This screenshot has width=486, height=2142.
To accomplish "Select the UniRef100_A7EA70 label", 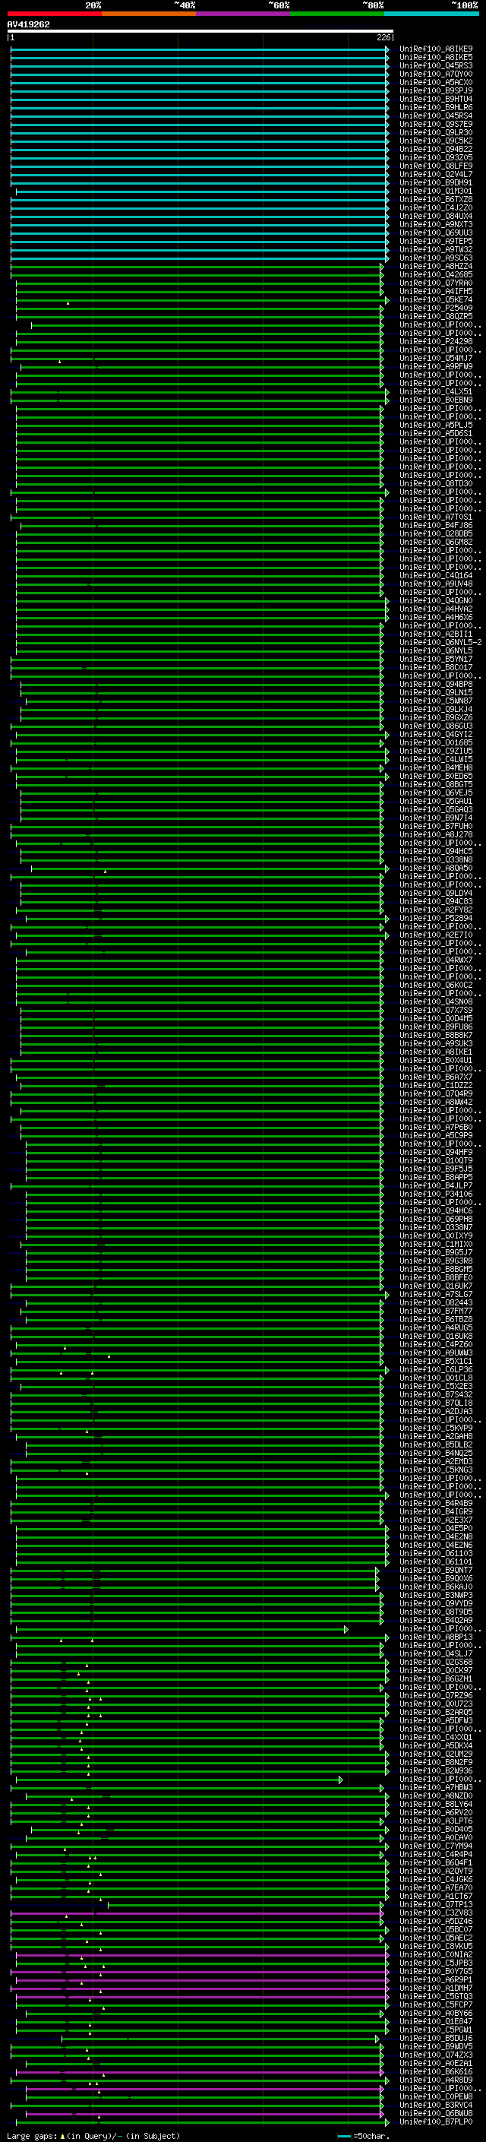I will (x=436, y=1887).
